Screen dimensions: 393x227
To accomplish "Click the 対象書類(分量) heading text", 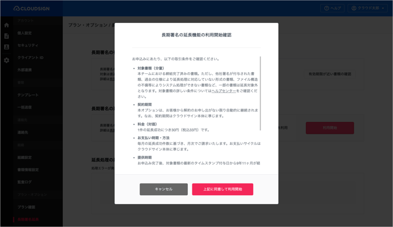I will tap(151, 68).
